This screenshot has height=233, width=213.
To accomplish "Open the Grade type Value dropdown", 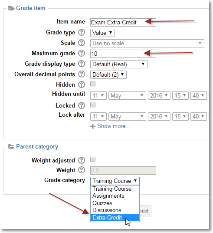I will tap(102, 33).
